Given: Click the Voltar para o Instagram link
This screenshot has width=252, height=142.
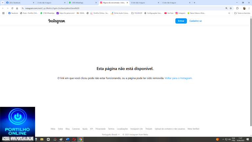Looking at the screenshot, I should (x=178, y=78).
